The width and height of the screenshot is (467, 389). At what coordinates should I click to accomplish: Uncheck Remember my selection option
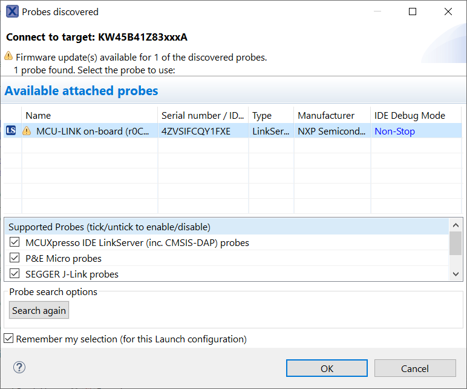click(x=8, y=339)
